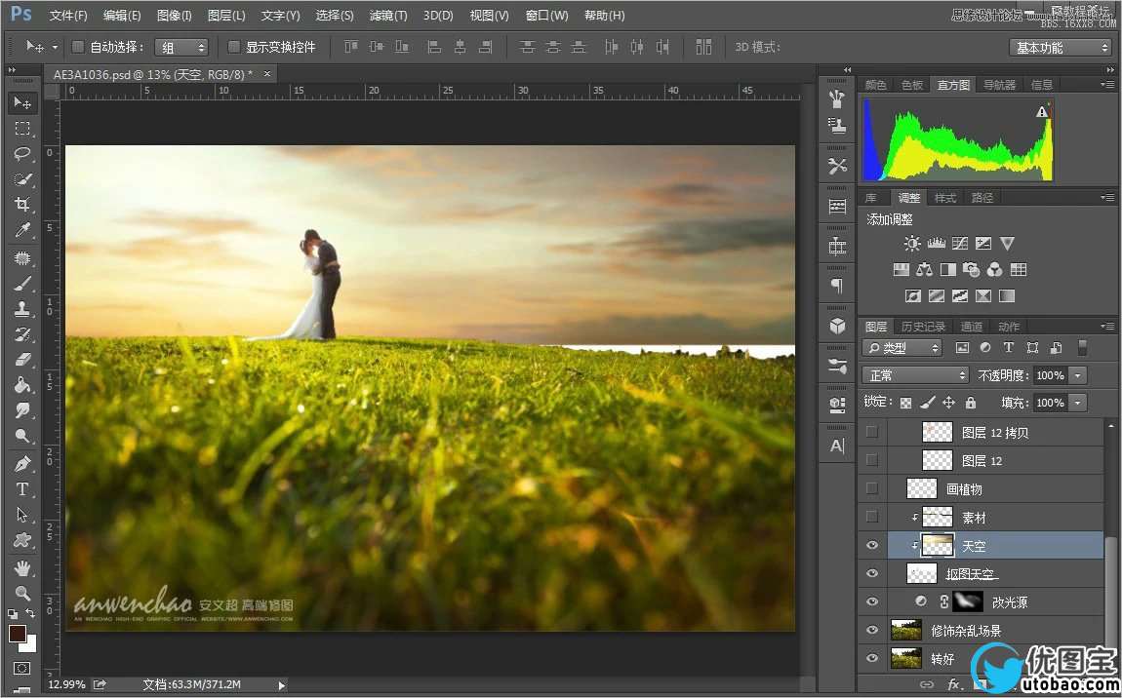
Task: Click the foreground color swatch
Action: (x=18, y=633)
